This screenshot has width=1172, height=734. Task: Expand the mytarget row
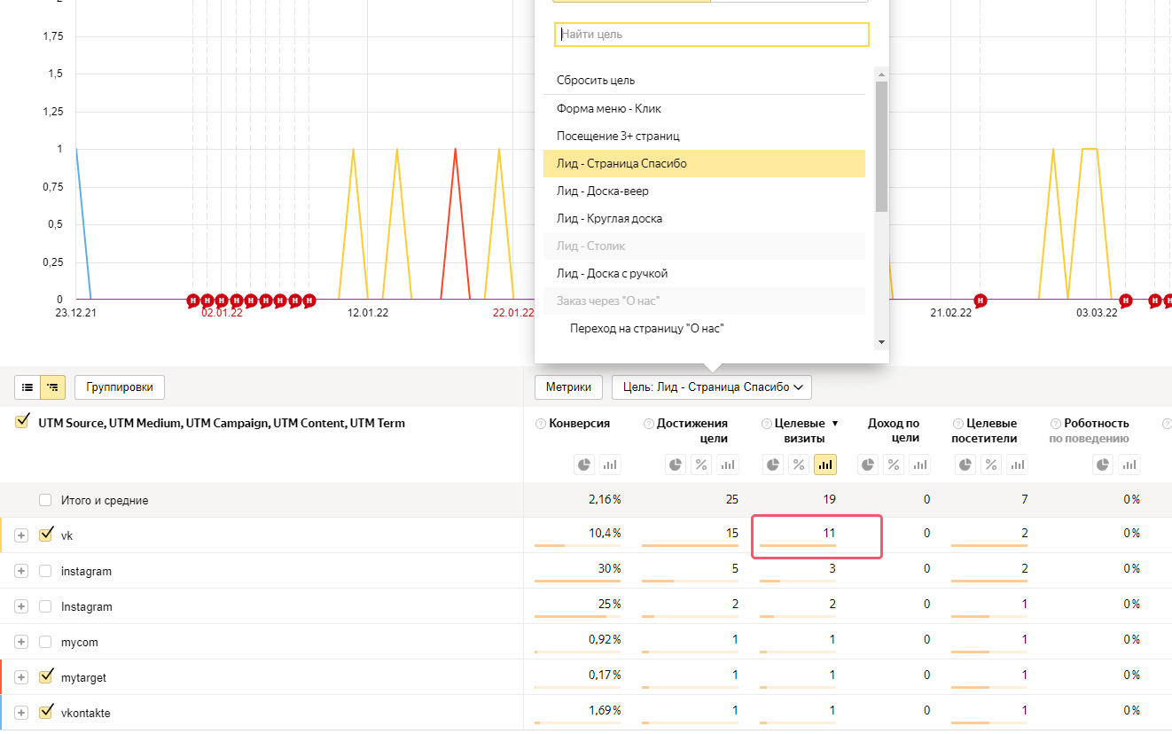tap(22, 677)
